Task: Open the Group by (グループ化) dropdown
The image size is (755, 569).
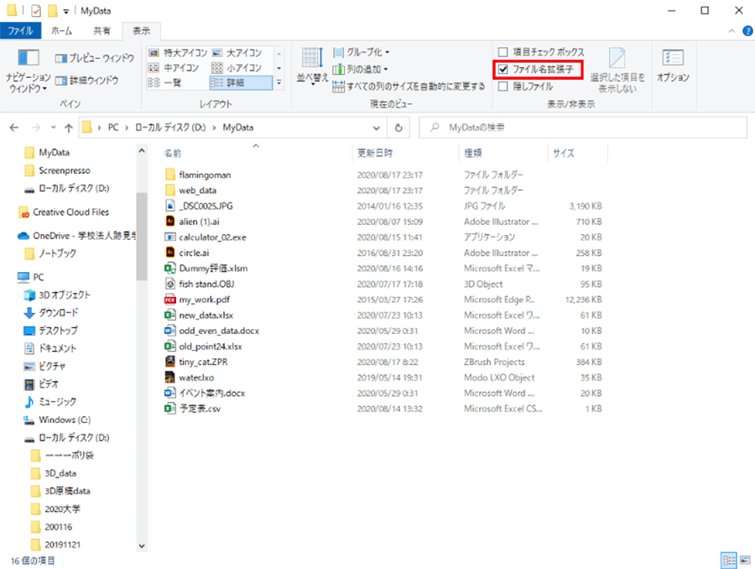Action: tap(361, 52)
